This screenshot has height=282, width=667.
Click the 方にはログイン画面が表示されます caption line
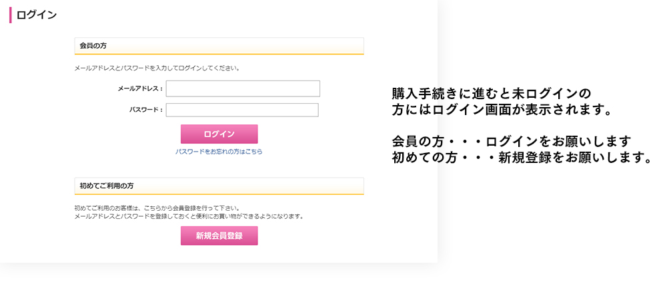[x=502, y=109]
